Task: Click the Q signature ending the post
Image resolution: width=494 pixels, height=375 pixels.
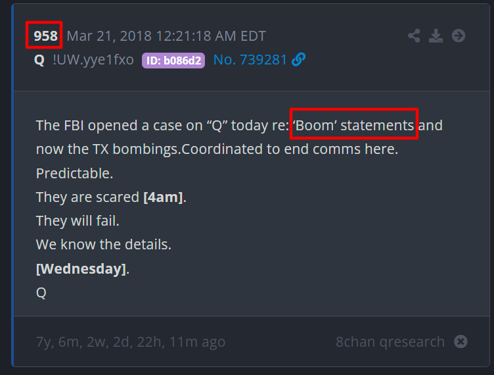Action: coord(41,293)
